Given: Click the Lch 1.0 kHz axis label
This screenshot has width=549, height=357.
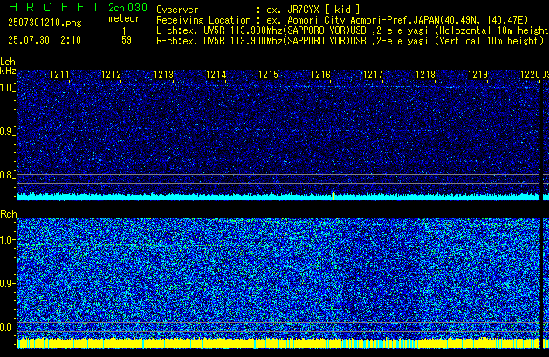Looking at the screenshot, I should click(7, 88).
